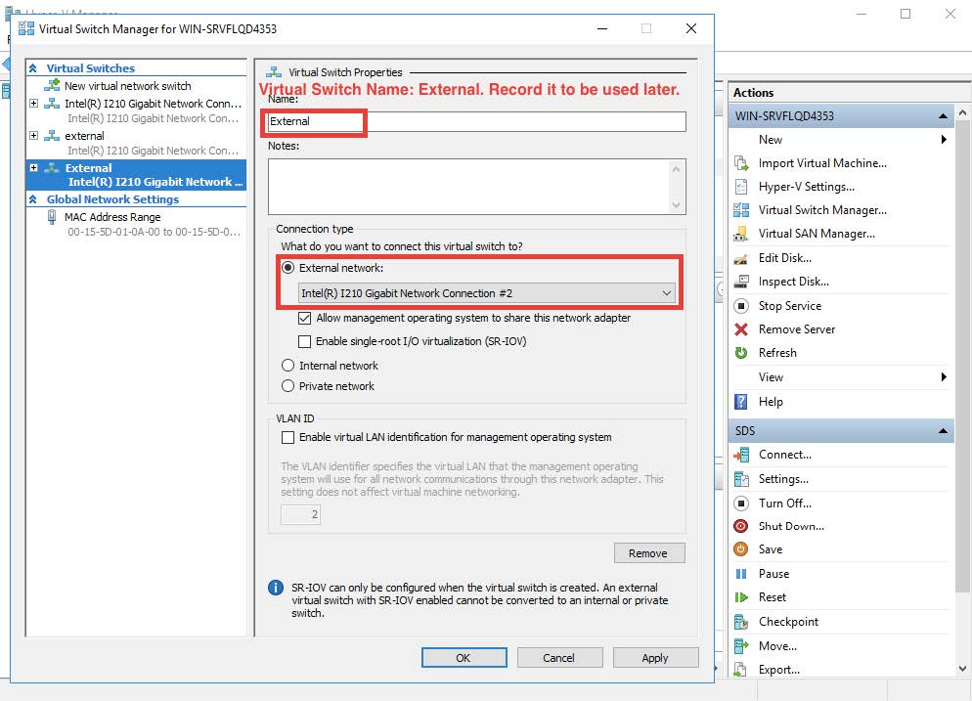Open the Hyper-V Settings action
The width and height of the screenshot is (972, 701).
coord(806,187)
